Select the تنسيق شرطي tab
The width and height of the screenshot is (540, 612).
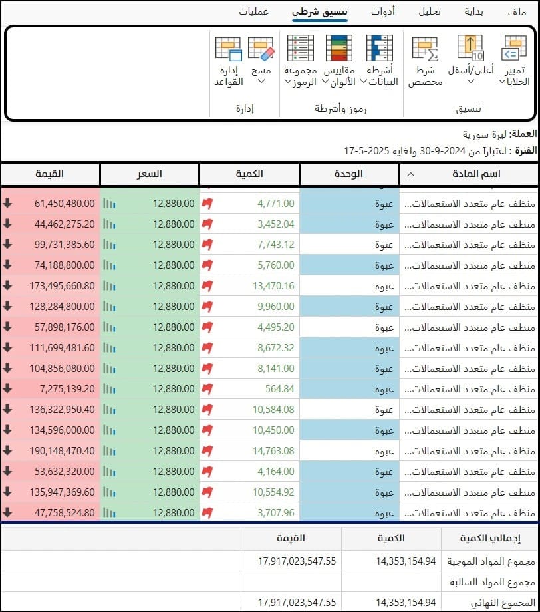coord(320,12)
